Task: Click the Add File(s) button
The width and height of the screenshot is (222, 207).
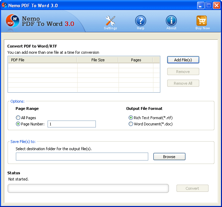Action: pos(183,60)
